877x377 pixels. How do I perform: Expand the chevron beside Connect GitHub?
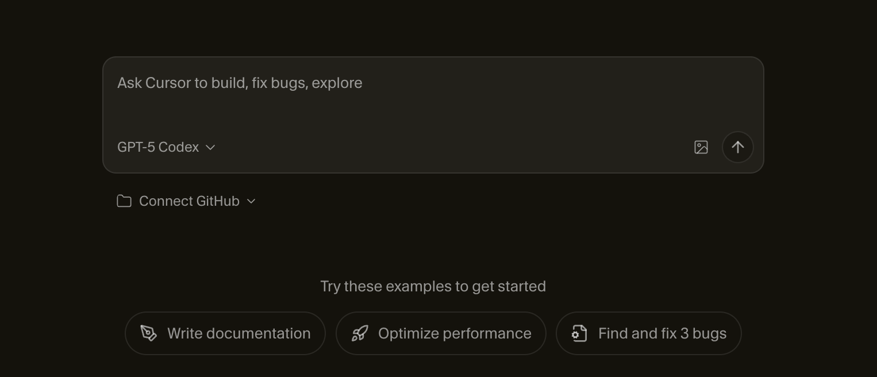(x=251, y=201)
